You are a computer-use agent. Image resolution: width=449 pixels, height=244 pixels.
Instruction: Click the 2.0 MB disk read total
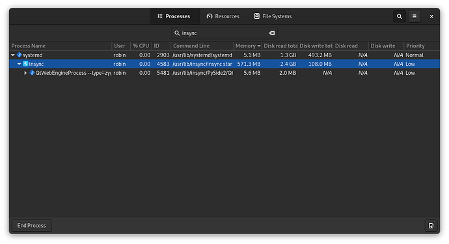click(x=288, y=73)
